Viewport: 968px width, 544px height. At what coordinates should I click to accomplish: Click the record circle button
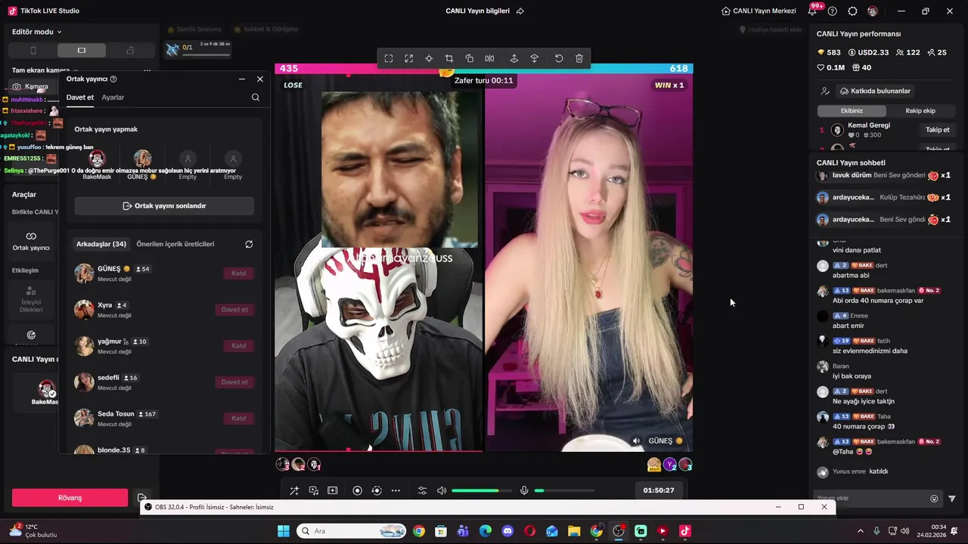358,490
